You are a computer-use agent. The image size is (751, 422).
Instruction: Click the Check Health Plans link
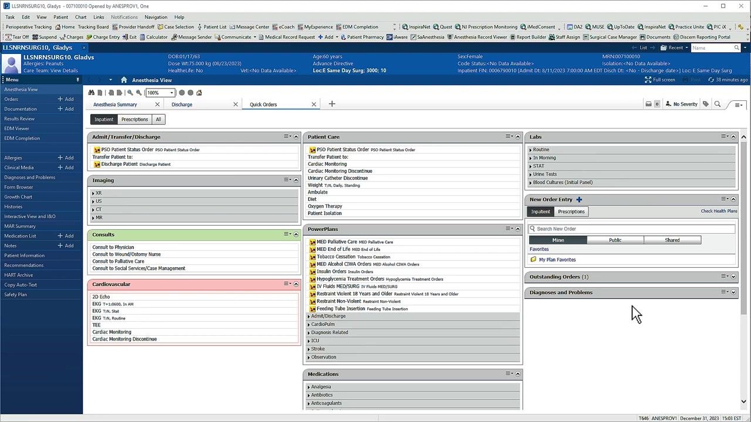(x=719, y=211)
